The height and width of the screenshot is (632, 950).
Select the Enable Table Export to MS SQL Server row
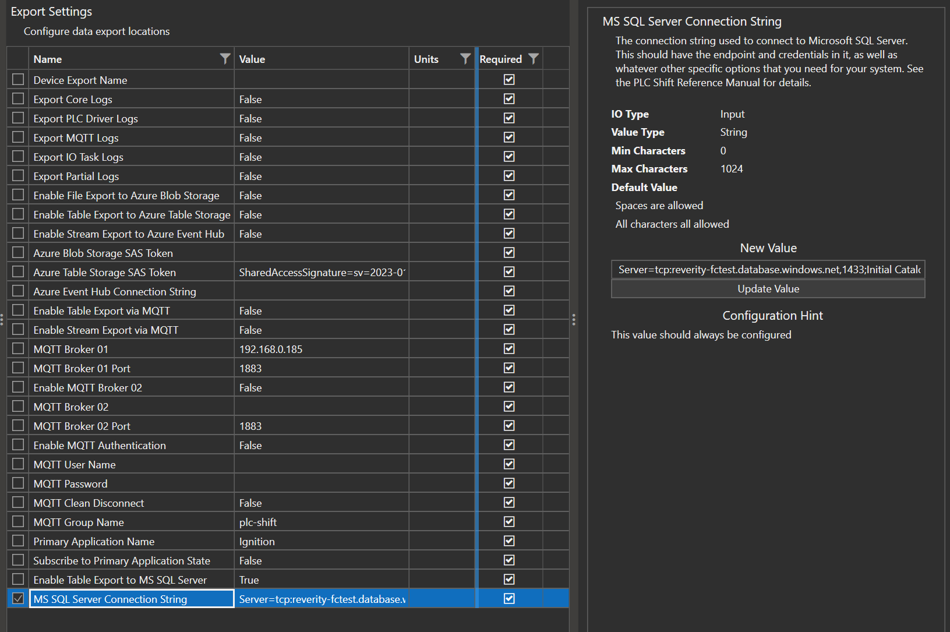[x=120, y=580]
